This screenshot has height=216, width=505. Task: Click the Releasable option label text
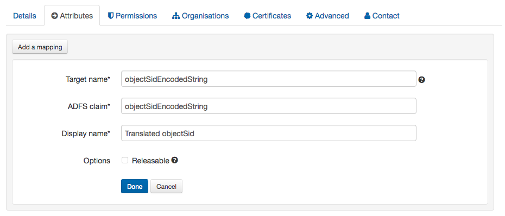click(150, 161)
